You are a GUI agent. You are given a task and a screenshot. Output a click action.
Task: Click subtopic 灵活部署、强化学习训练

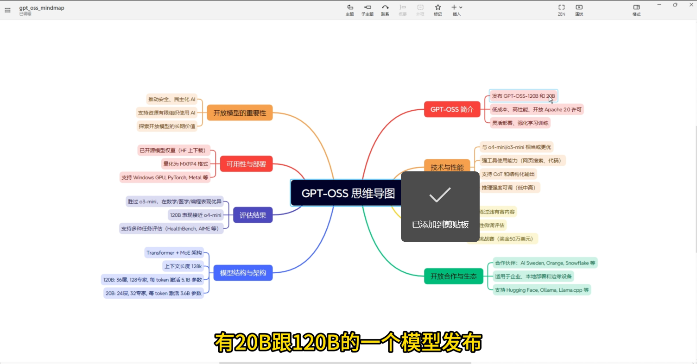pos(520,123)
